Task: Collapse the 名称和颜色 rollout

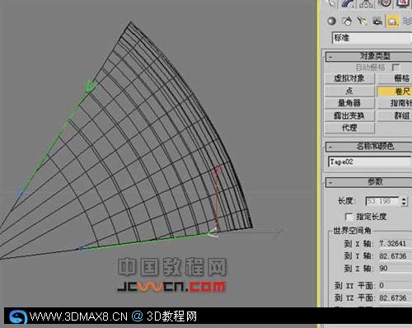Action: 368,147
